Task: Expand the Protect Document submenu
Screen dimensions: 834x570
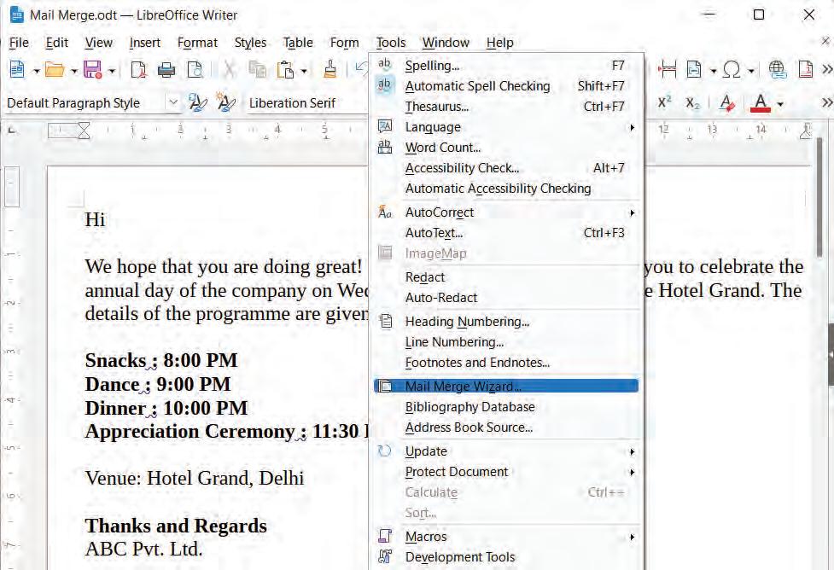Action: 506,472
